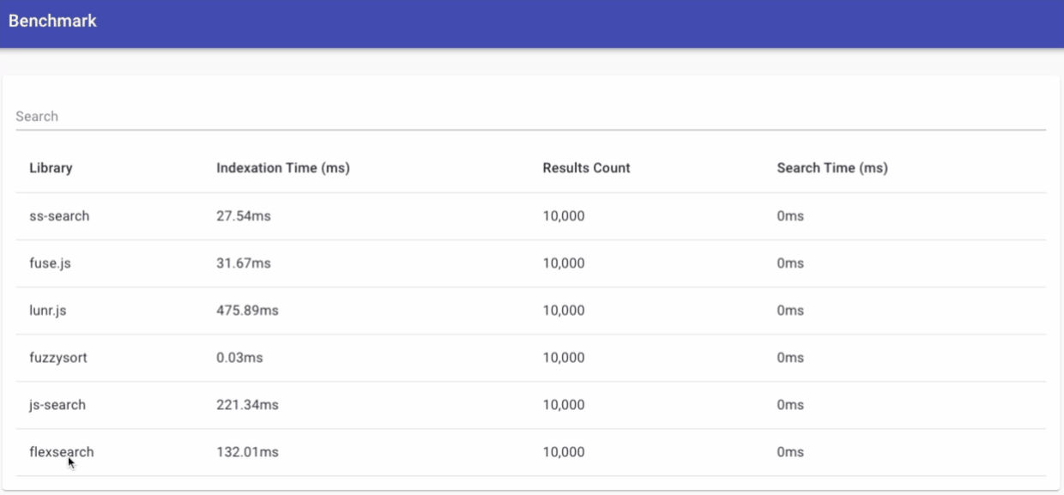
Task: Sort by the Results Count column header
Action: coord(586,168)
